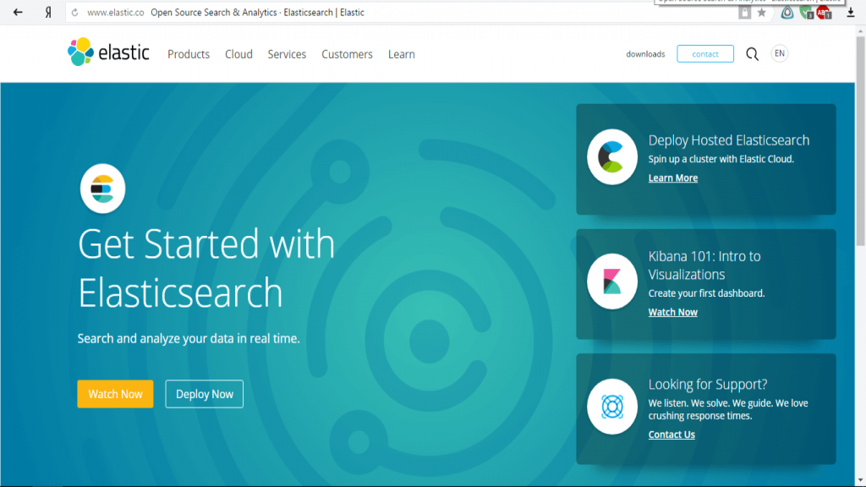Open the green shield extension icon
Image resolution: width=866 pixels, height=487 pixels.
(806, 13)
